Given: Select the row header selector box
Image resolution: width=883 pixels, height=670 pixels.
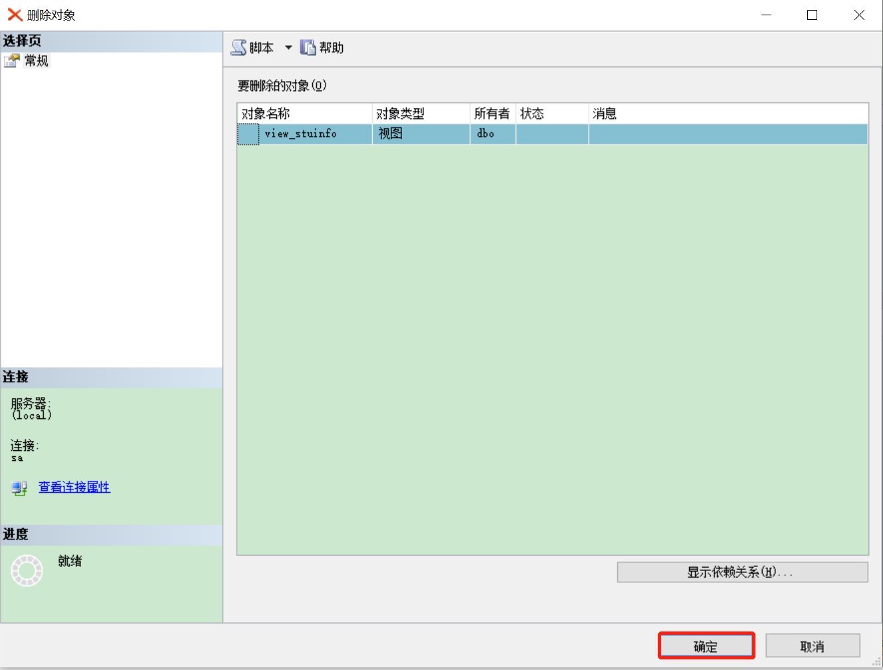Looking at the screenshot, I should click(x=248, y=134).
